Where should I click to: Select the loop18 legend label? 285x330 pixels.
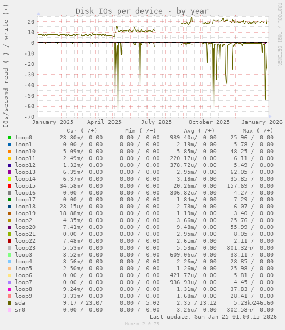pyautogui.click(x=25, y=207)
